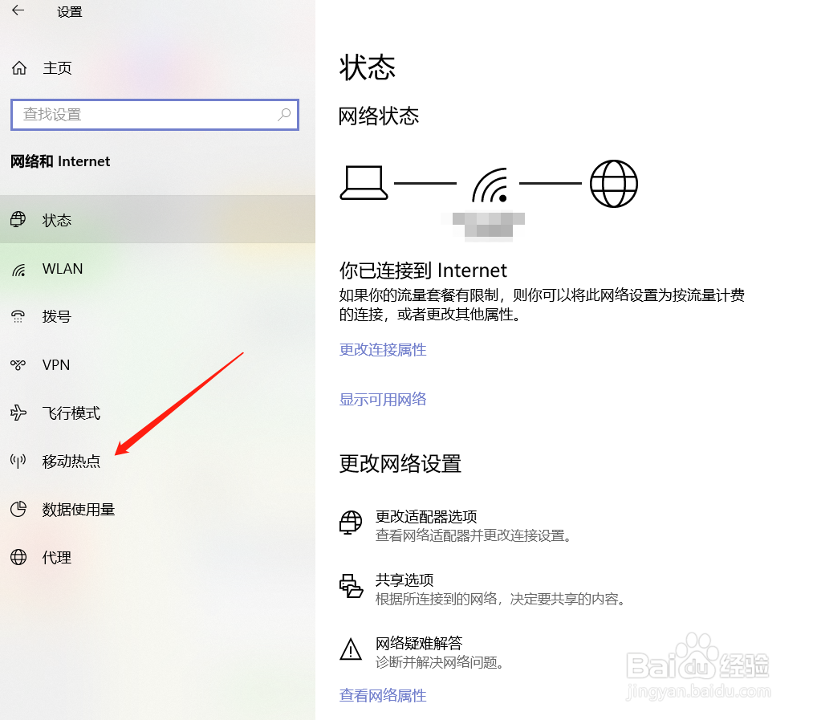Click the 代理 globe icon
Viewport: 817px width, 720px height.
coord(18,557)
